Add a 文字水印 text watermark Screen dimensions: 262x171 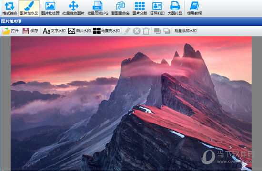coord(54,31)
